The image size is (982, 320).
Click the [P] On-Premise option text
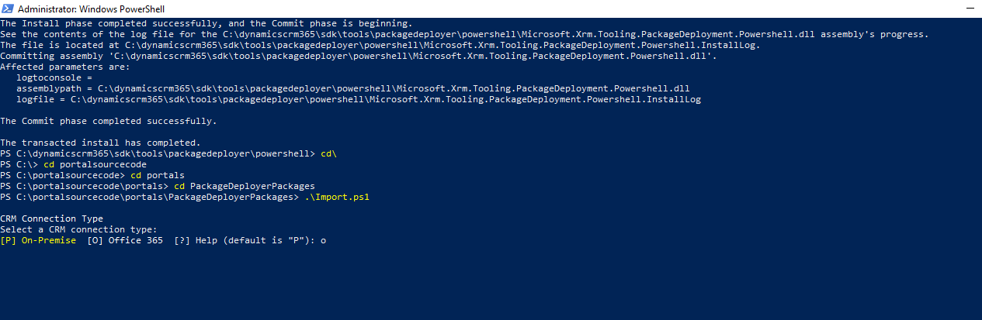point(38,241)
